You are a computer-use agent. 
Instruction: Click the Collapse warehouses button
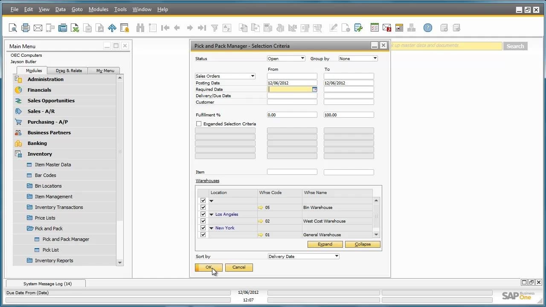coord(363,244)
